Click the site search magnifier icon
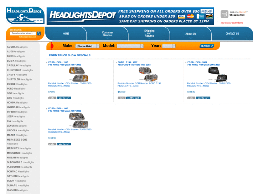Image resolution: width=259 pixels, height=194 pixels. point(39,33)
